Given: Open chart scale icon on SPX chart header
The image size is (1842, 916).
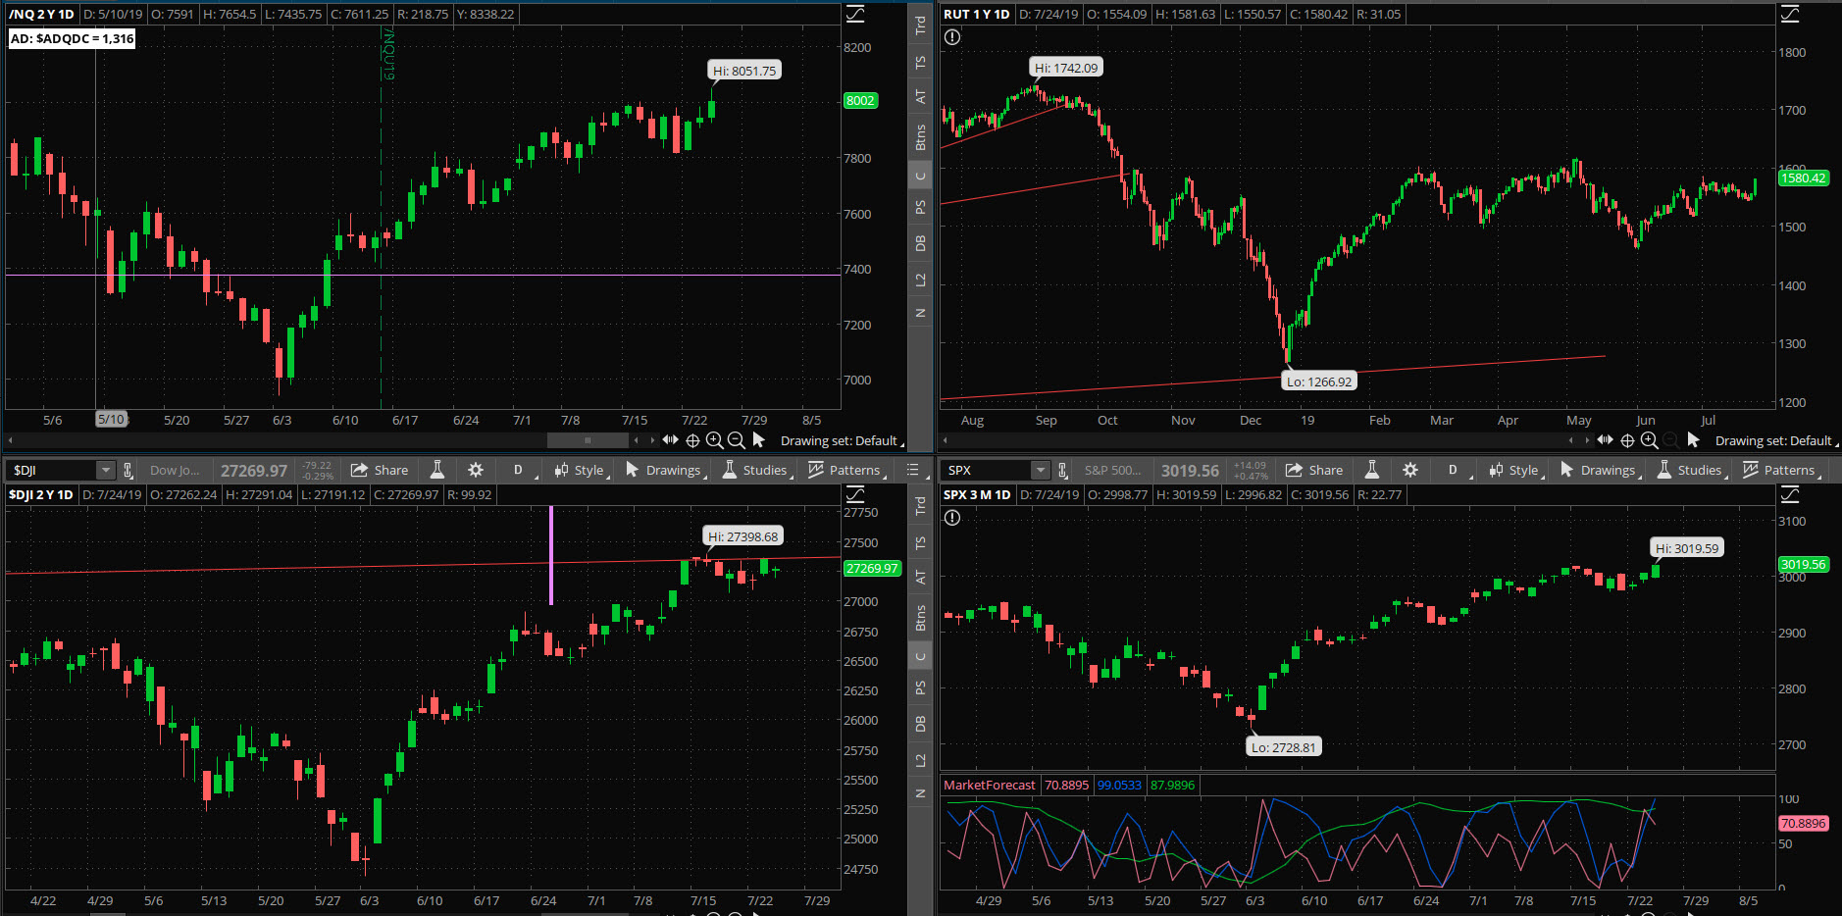Looking at the screenshot, I should [1790, 494].
